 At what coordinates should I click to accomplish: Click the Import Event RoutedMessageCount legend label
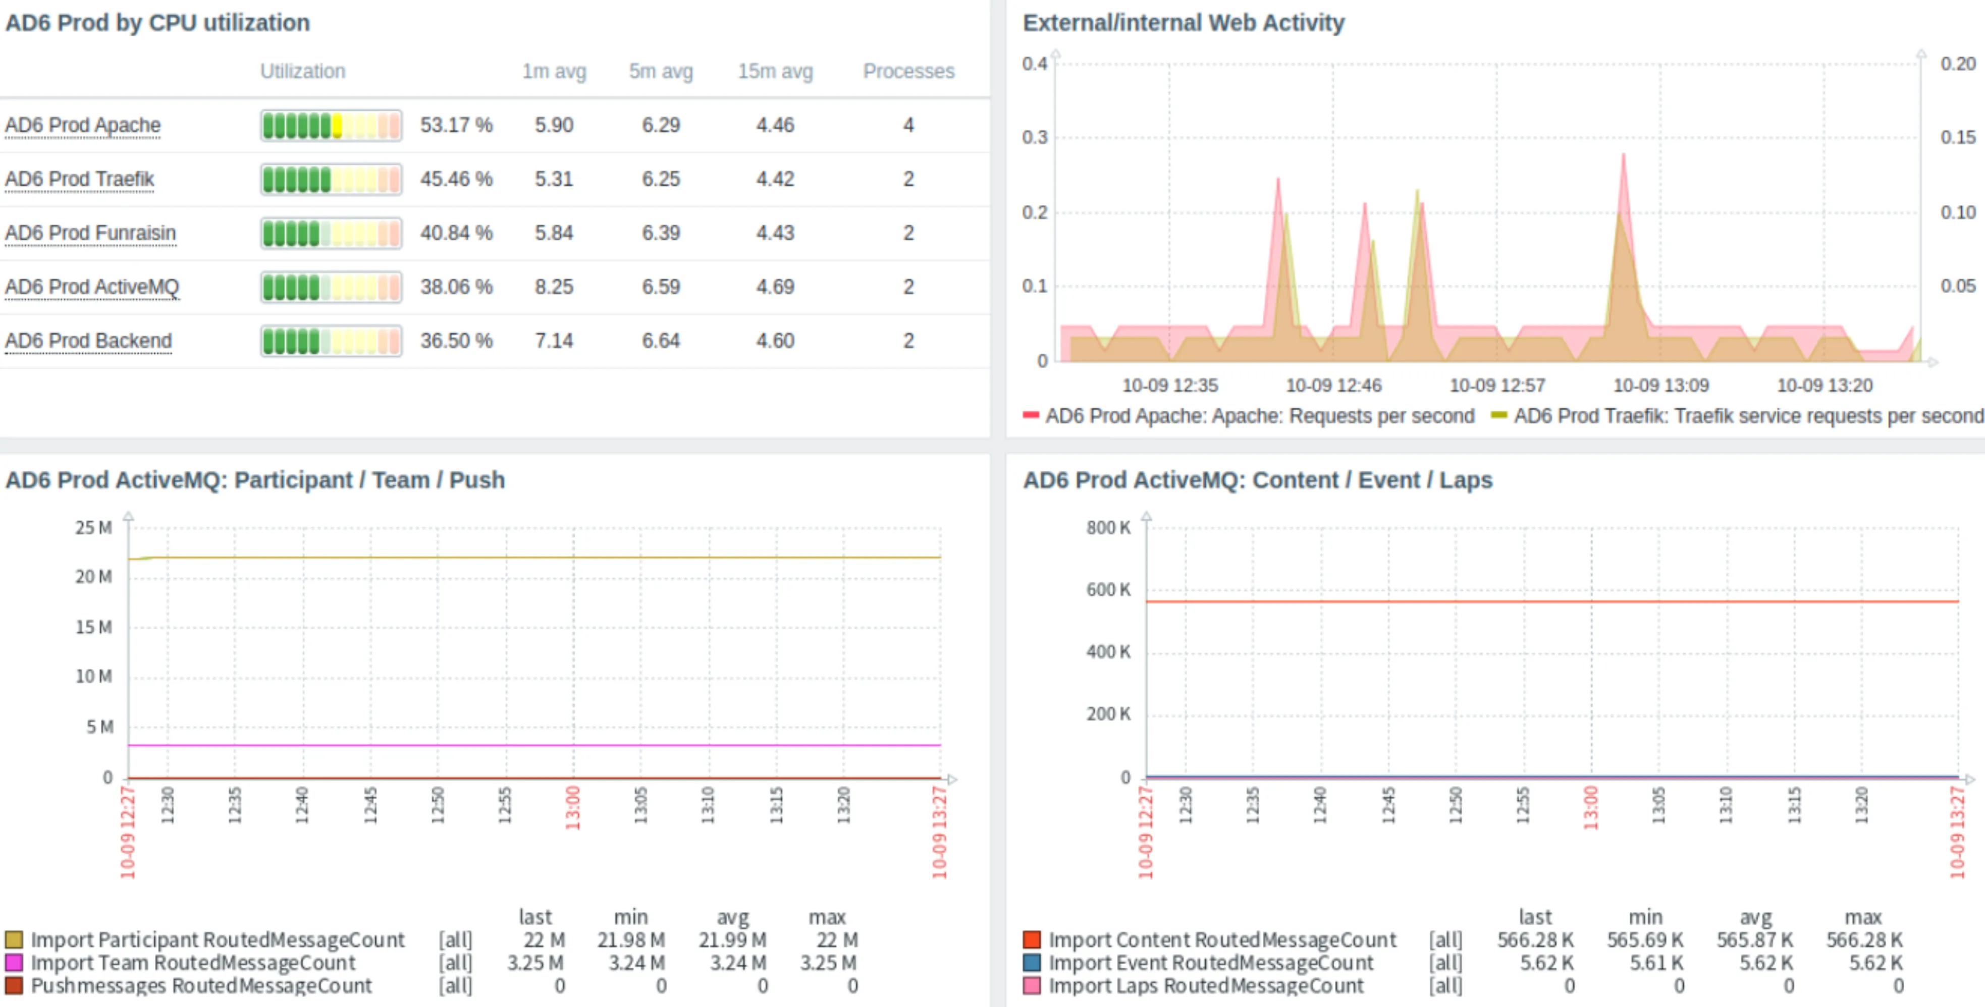pyautogui.click(x=1211, y=962)
